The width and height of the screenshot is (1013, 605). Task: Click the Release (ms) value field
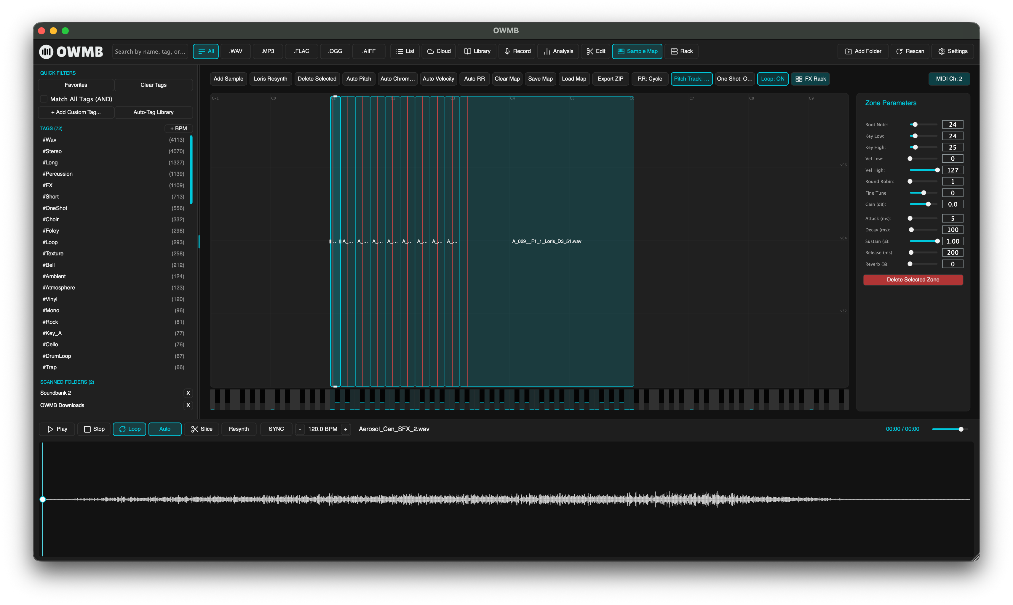coord(952,253)
